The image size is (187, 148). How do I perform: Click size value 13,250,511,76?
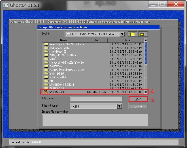[96, 92]
